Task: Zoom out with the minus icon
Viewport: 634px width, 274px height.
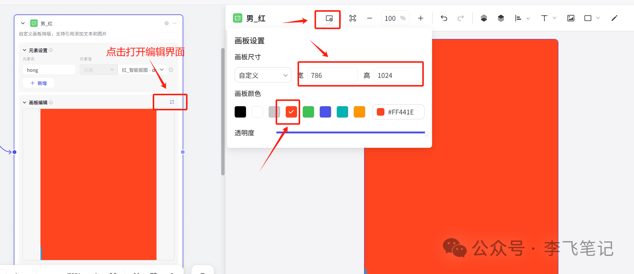Action: coord(370,18)
